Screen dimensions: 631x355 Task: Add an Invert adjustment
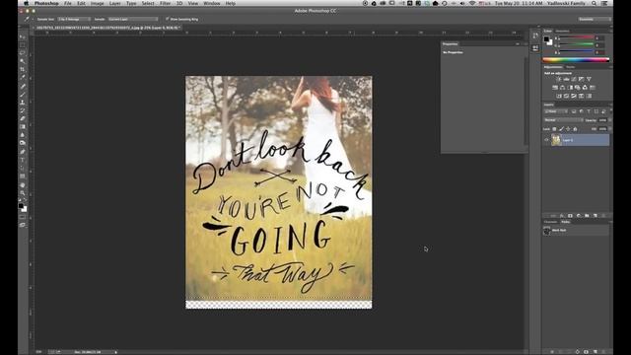coord(559,96)
